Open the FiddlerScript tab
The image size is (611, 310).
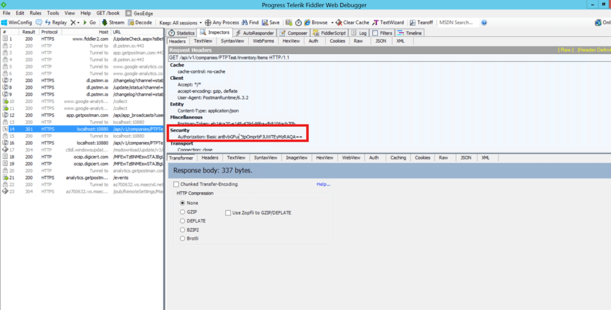pyautogui.click(x=330, y=33)
